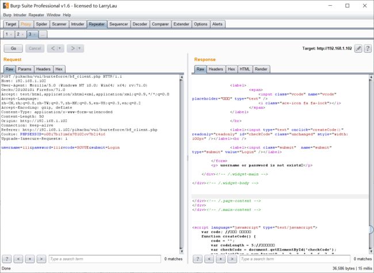This screenshot has width=374, height=273.
Task: Click the POST request body parameters line
Action: click(x=60, y=147)
